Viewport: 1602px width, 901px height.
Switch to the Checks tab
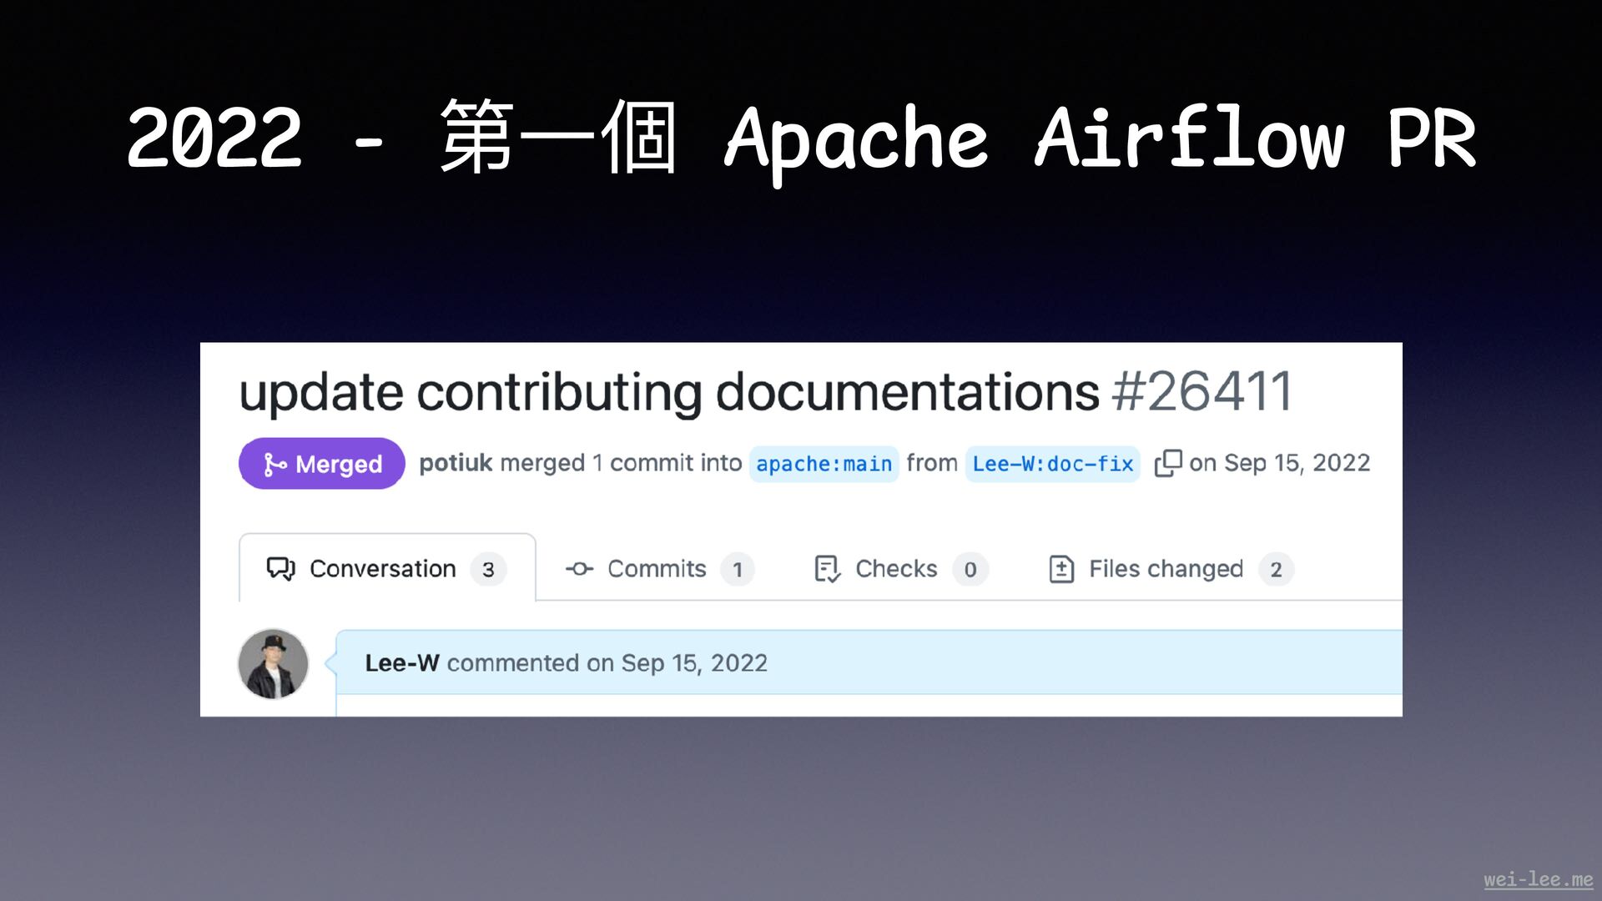pyautogui.click(x=896, y=569)
